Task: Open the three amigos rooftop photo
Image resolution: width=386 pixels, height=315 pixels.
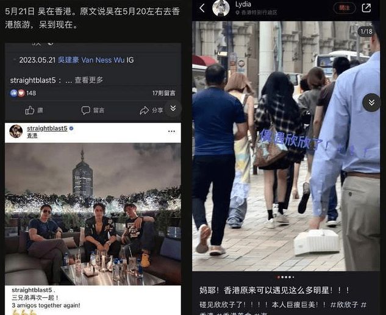Action: tap(93, 214)
